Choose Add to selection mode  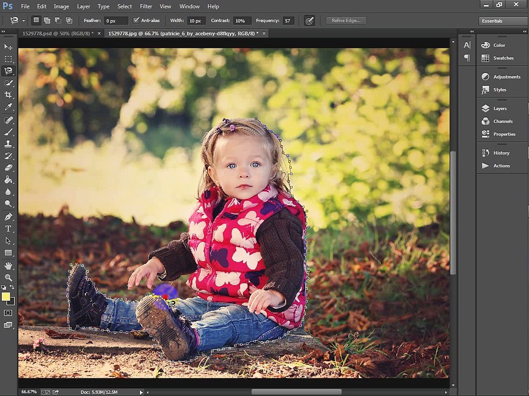[x=47, y=20]
